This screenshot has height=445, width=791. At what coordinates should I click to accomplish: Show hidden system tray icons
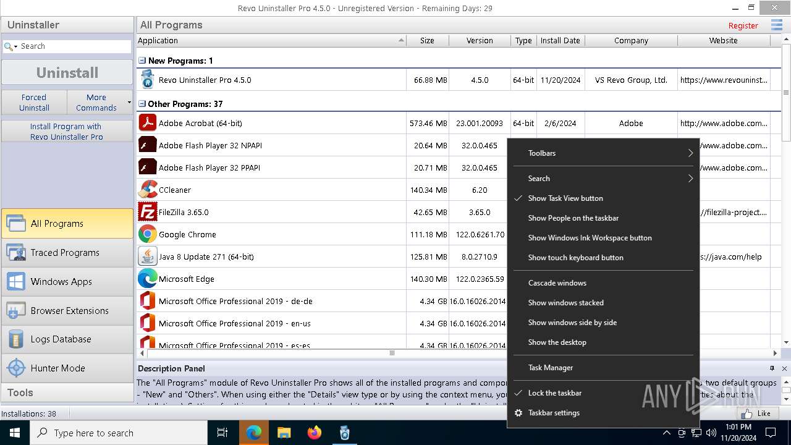tap(666, 433)
